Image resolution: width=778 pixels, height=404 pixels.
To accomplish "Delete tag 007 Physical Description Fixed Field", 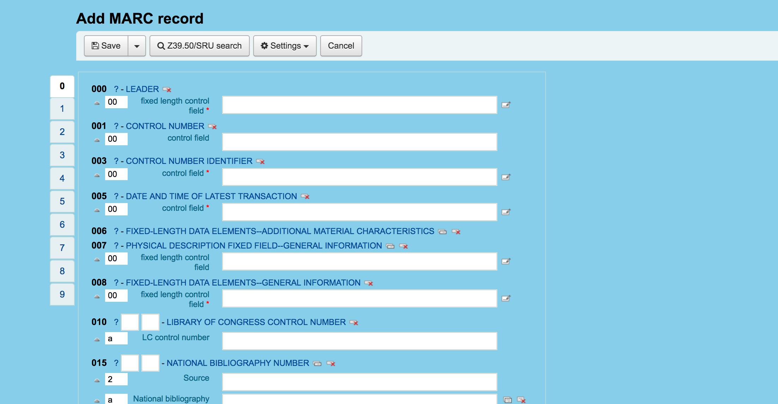I will point(404,246).
